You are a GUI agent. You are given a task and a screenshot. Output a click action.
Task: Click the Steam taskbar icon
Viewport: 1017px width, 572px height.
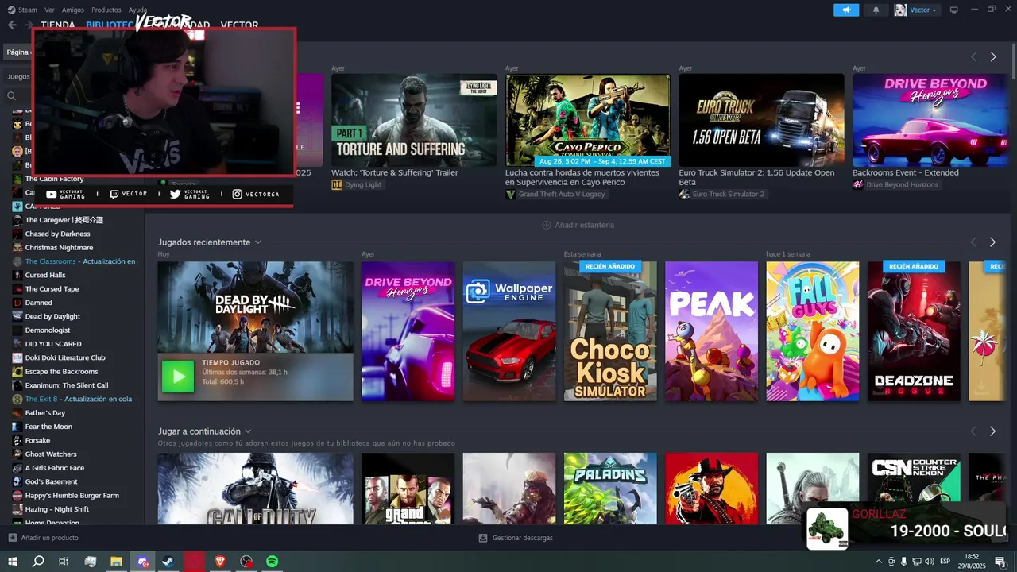(168, 562)
